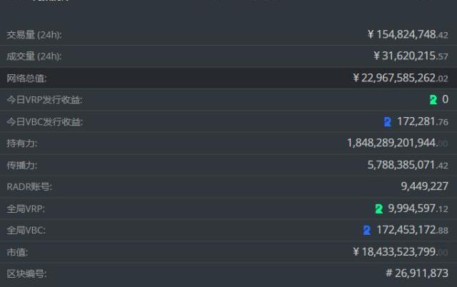Select the 持有力 label
Viewport: 457px width, 287px height.
tap(21, 143)
